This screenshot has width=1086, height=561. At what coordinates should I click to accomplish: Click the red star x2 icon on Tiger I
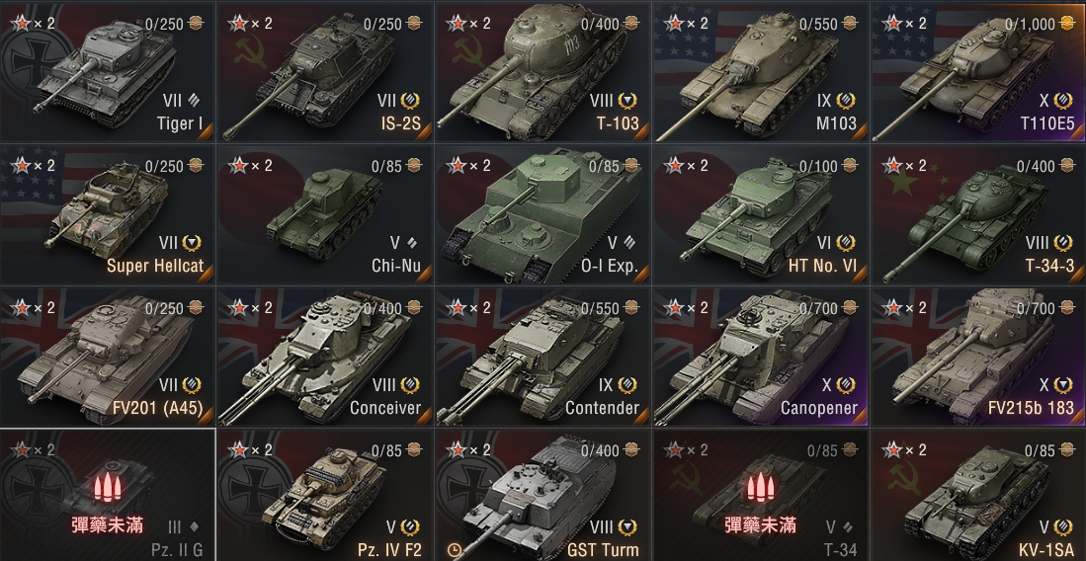coord(21,24)
